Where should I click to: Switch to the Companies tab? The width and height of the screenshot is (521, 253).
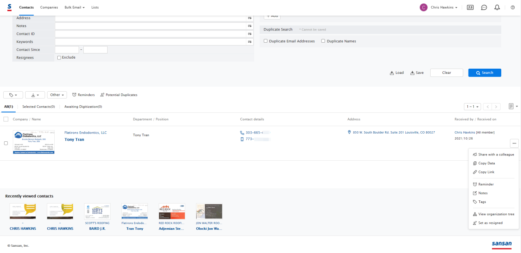point(49,7)
